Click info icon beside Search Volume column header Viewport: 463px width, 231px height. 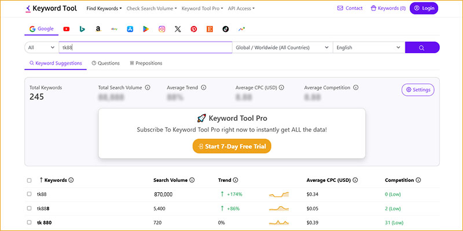[192, 180]
